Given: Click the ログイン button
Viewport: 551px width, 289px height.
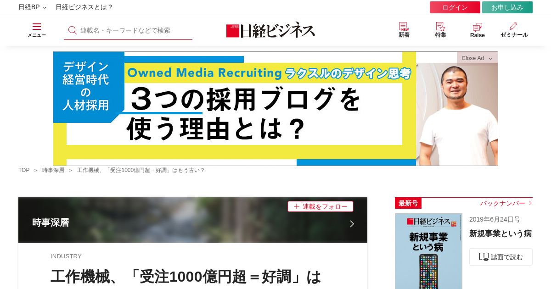Looking at the screenshot, I should tap(455, 7).
